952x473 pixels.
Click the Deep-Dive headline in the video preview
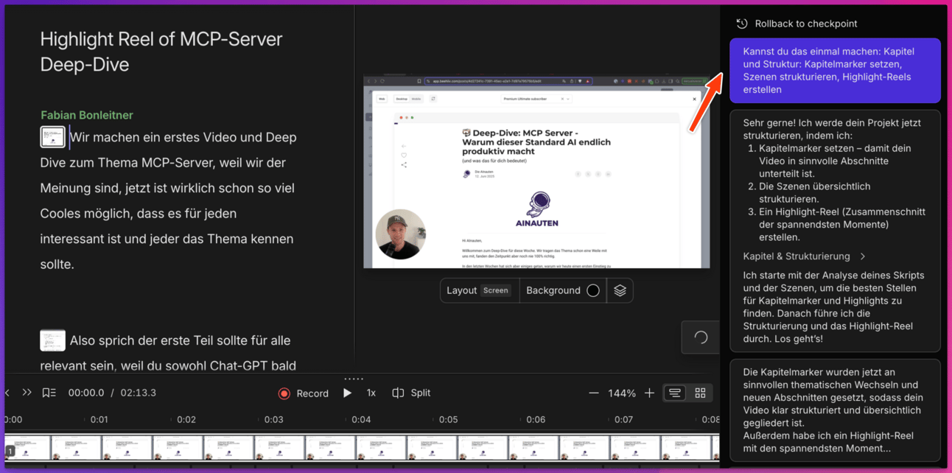tap(536, 142)
